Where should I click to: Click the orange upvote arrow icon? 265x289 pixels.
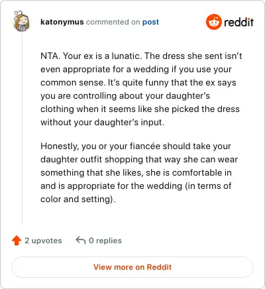click(x=17, y=241)
